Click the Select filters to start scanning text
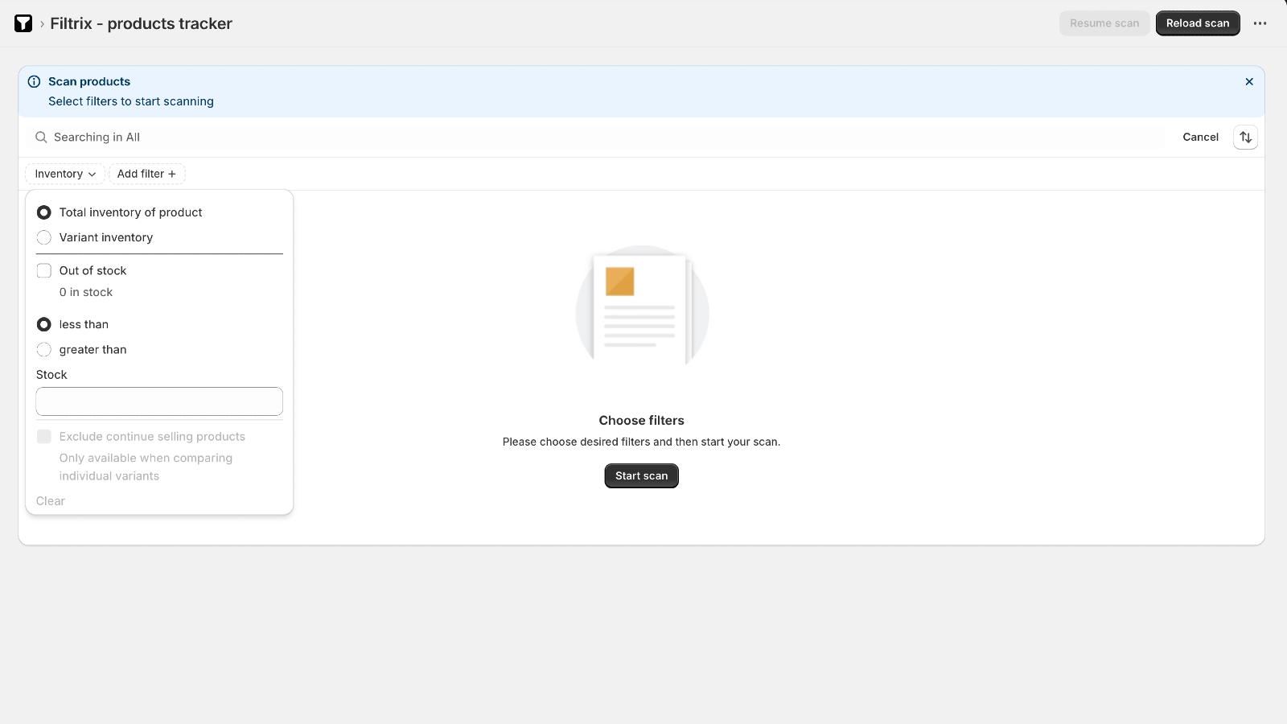 131,101
